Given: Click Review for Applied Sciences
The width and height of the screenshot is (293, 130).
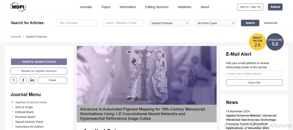Looking at the screenshot, I should [x=39, y=71].
